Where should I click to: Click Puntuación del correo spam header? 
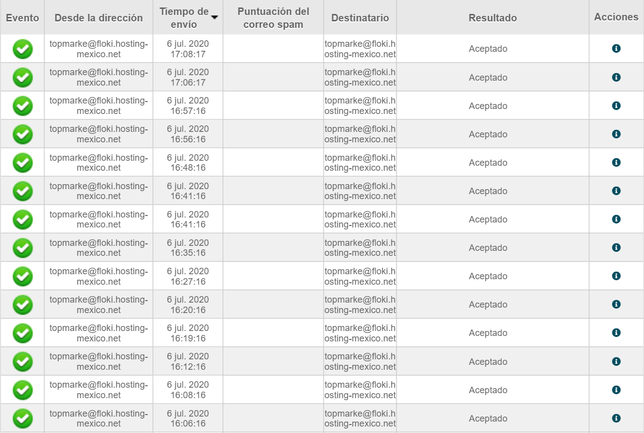273,18
